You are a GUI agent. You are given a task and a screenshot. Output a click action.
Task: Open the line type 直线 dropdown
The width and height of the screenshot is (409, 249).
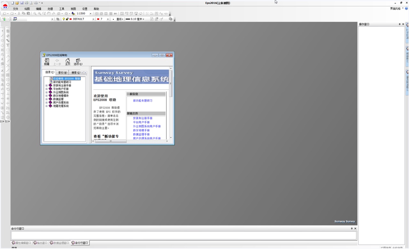[x=122, y=19]
